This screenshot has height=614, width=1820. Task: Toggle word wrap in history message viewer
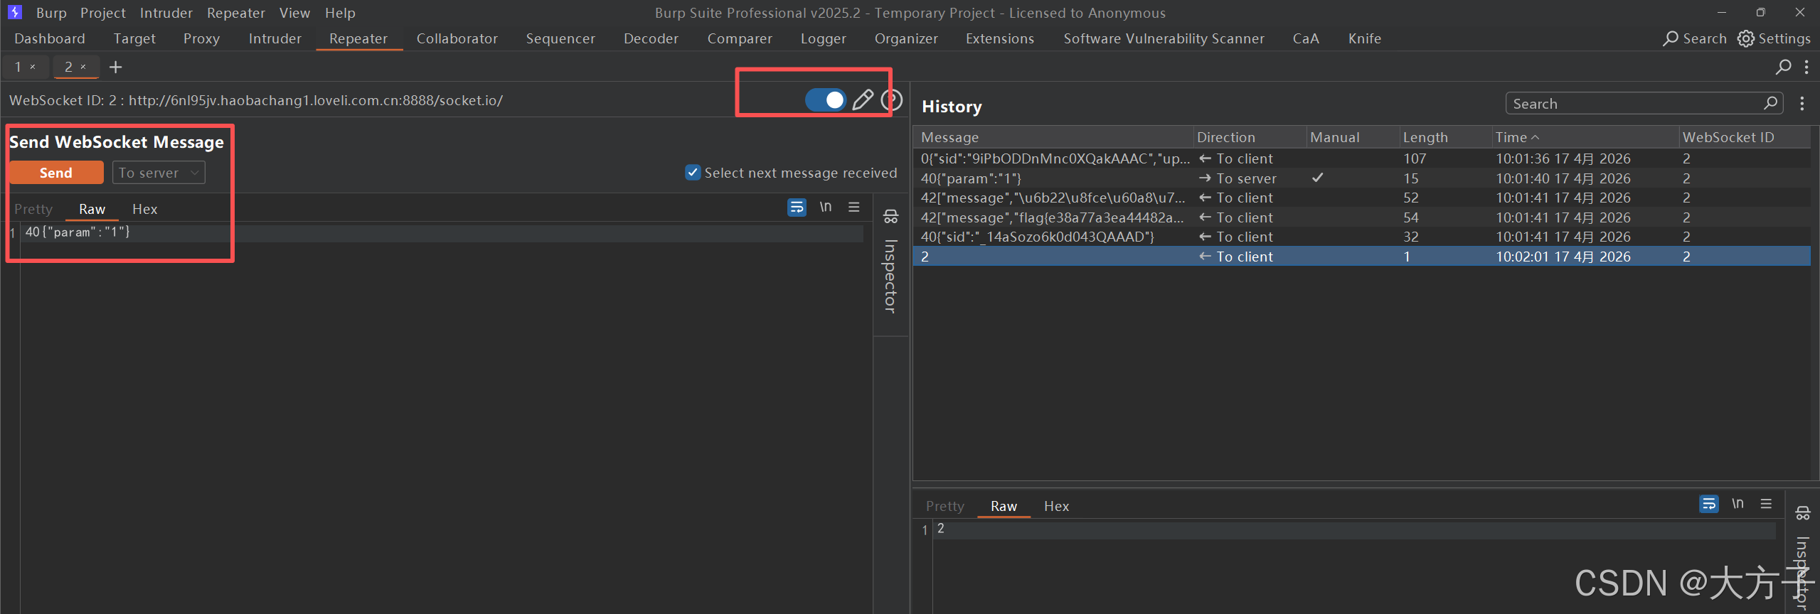coord(1708,504)
